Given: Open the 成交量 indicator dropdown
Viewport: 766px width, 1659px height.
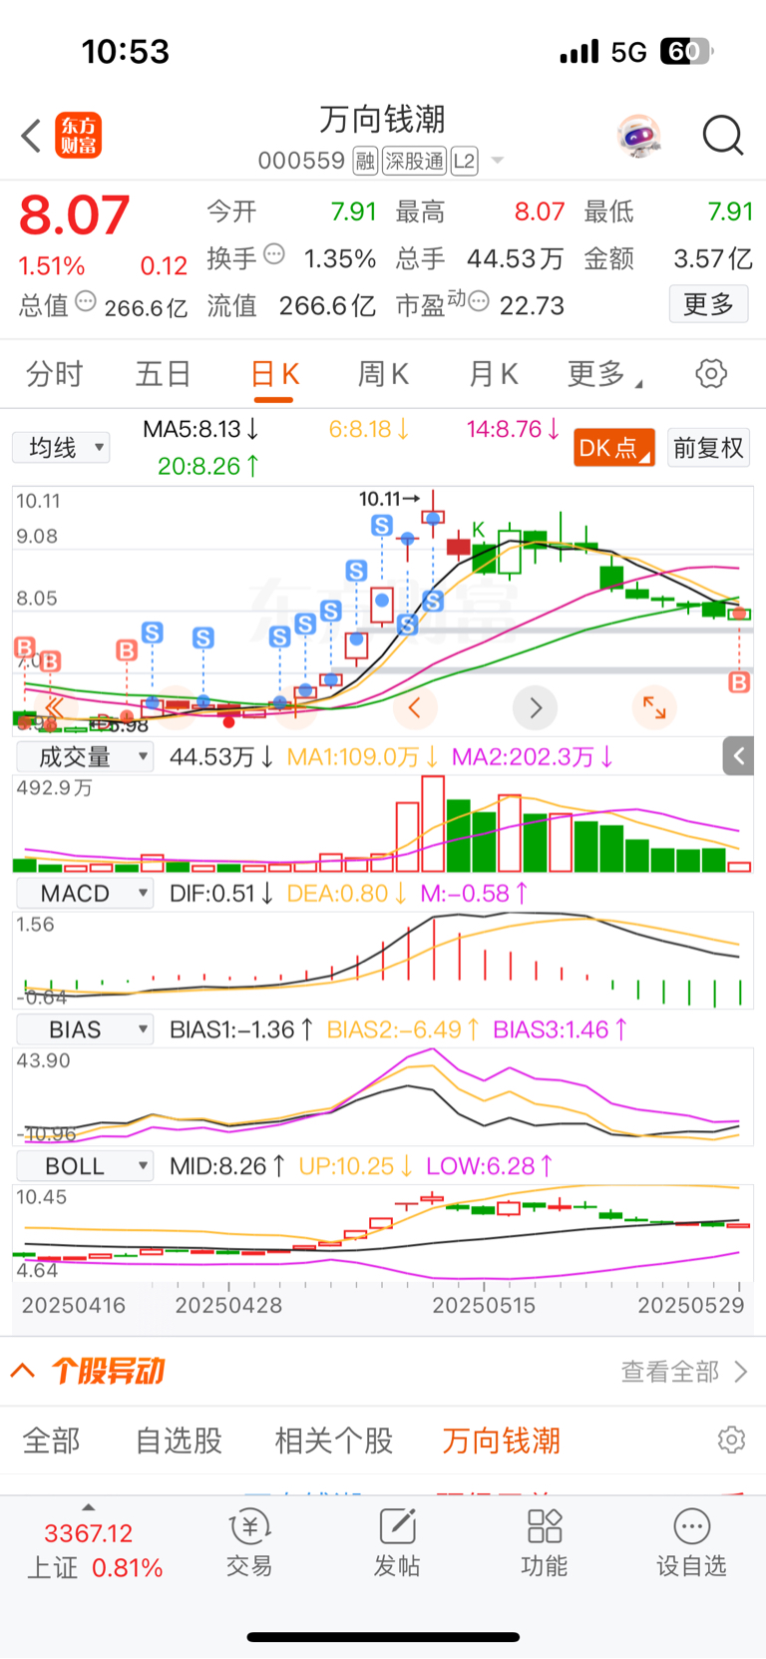Looking at the screenshot, I should point(85,757).
